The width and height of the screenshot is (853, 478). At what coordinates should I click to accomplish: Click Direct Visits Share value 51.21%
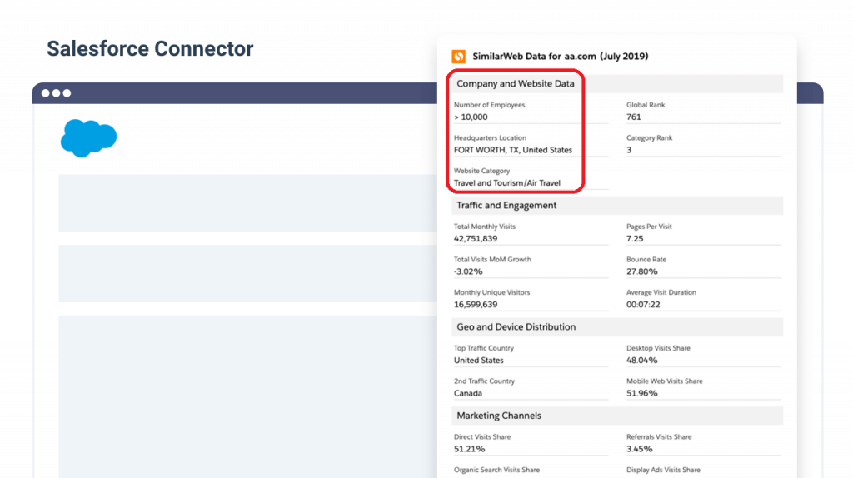tap(470, 449)
